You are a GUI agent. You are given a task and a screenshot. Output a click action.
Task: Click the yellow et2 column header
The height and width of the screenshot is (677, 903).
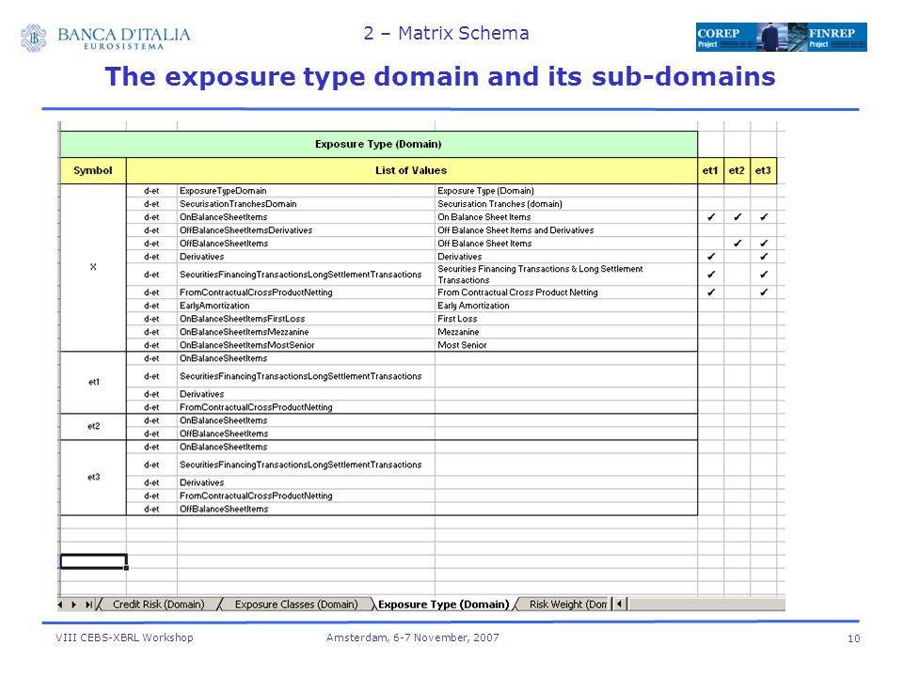737,170
